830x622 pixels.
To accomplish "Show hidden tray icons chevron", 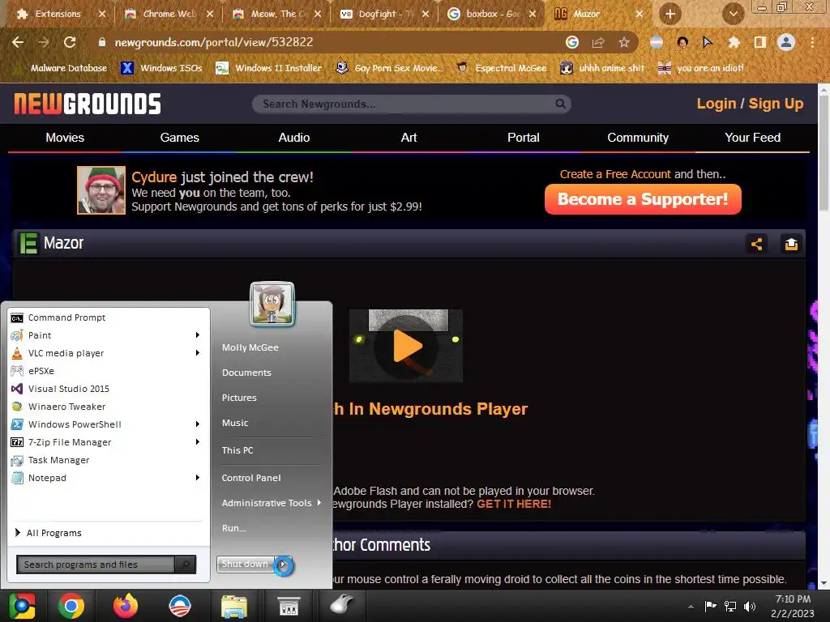I will click(691, 607).
